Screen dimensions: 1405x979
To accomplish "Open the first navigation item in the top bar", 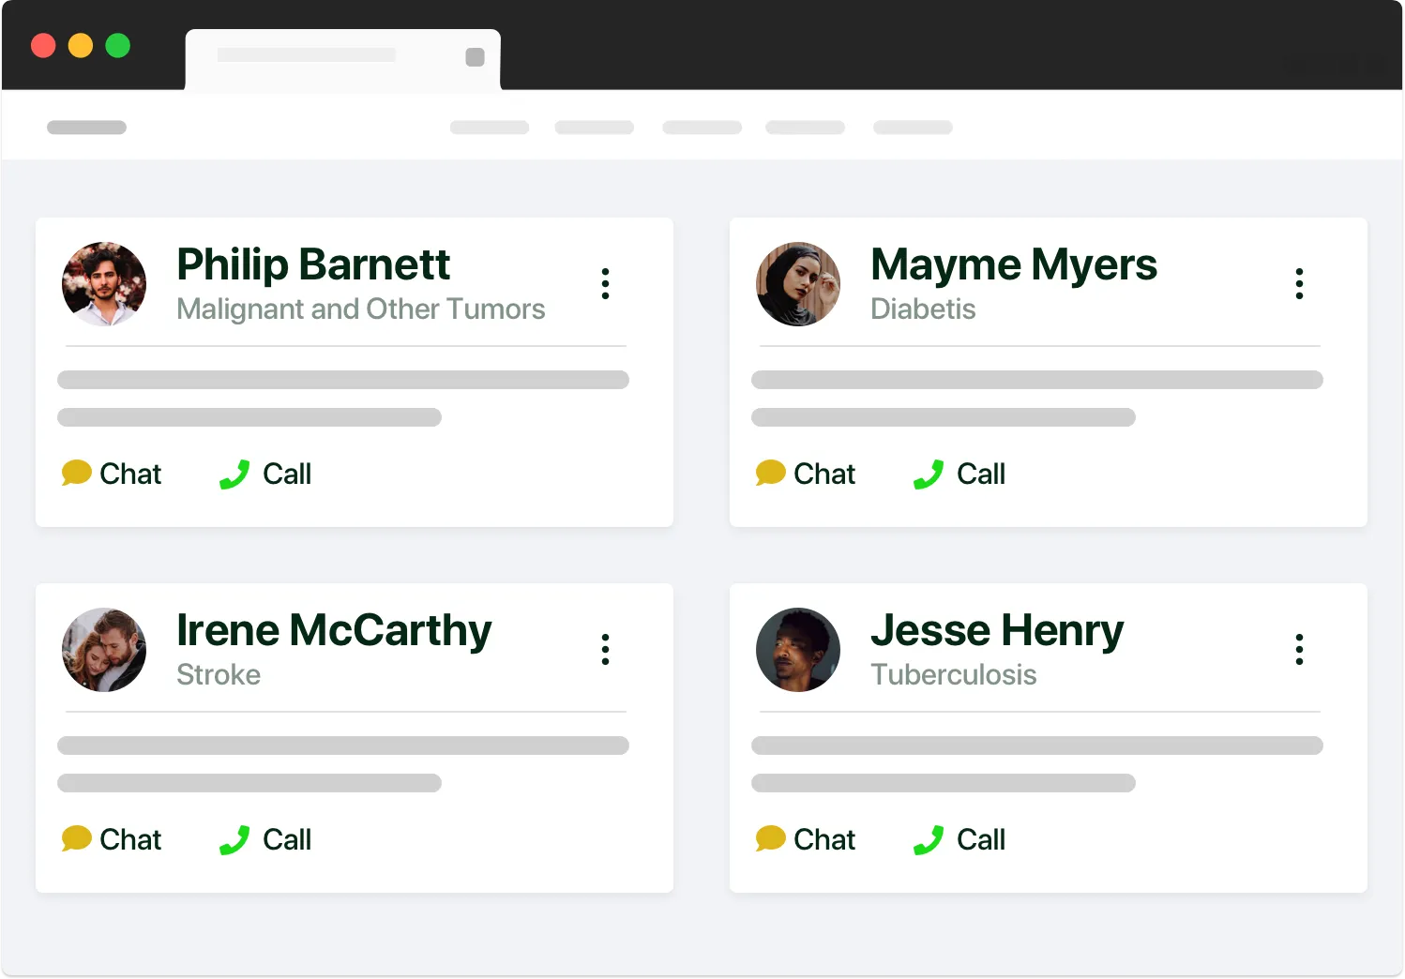I will point(489,127).
